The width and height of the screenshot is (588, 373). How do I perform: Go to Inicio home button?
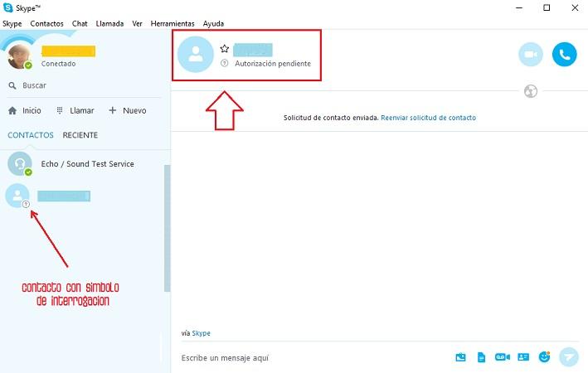point(25,110)
